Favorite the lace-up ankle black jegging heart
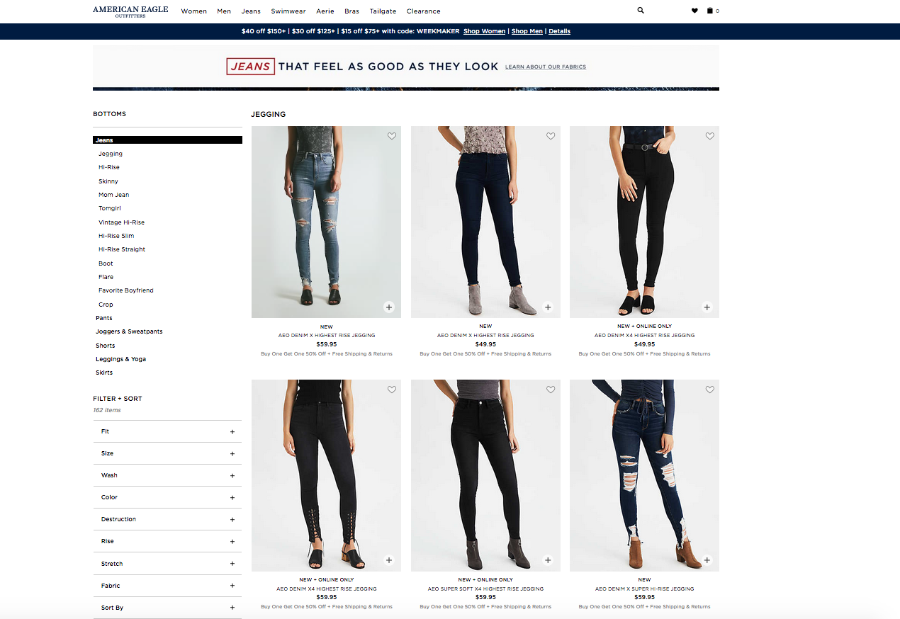Viewport: 900px width, 619px height. pos(392,390)
